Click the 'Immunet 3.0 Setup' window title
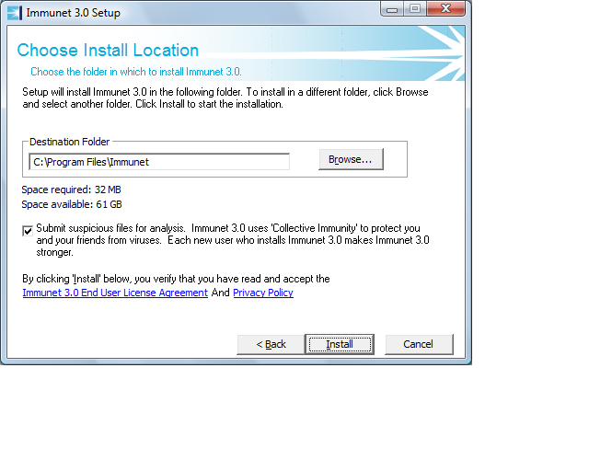Screen dimensions: 589x471 (x=74, y=13)
